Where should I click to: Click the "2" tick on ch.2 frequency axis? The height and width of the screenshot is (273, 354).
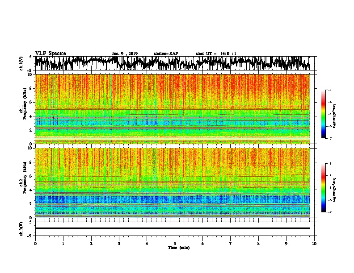click(31, 204)
